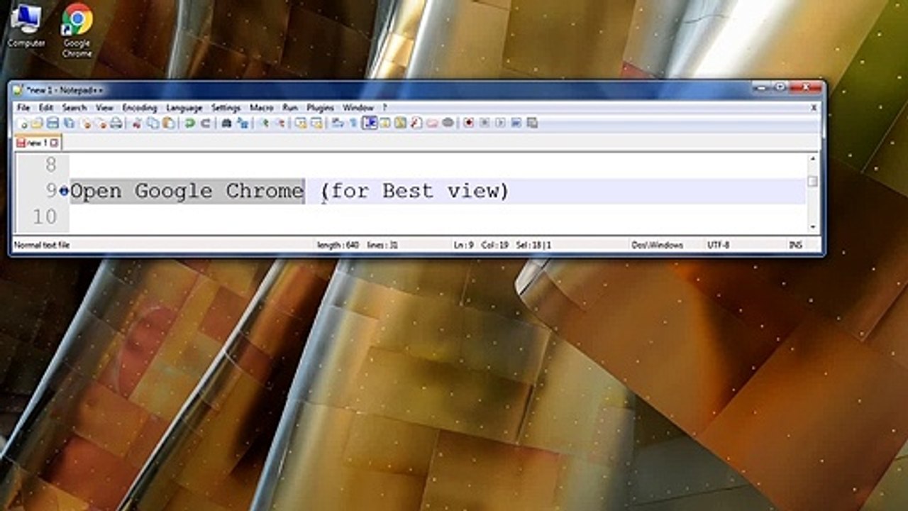The width and height of the screenshot is (908, 511).
Task: Close the 'new 1' tab with its red button
Action: (x=55, y=143)
